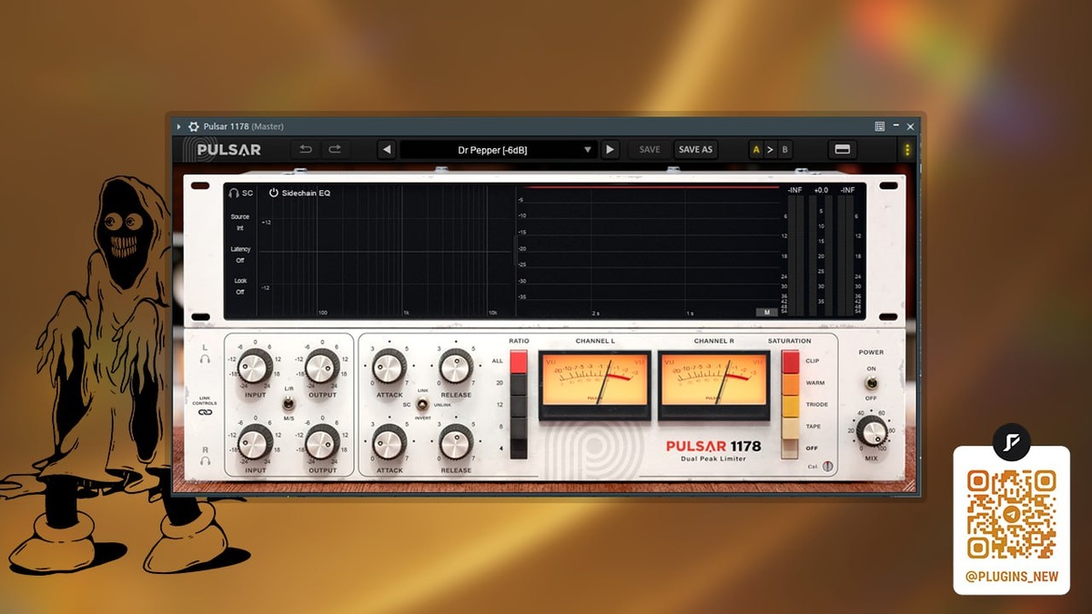Change the Look Off setting
The image size is (1092, 614).
[240, 287]
